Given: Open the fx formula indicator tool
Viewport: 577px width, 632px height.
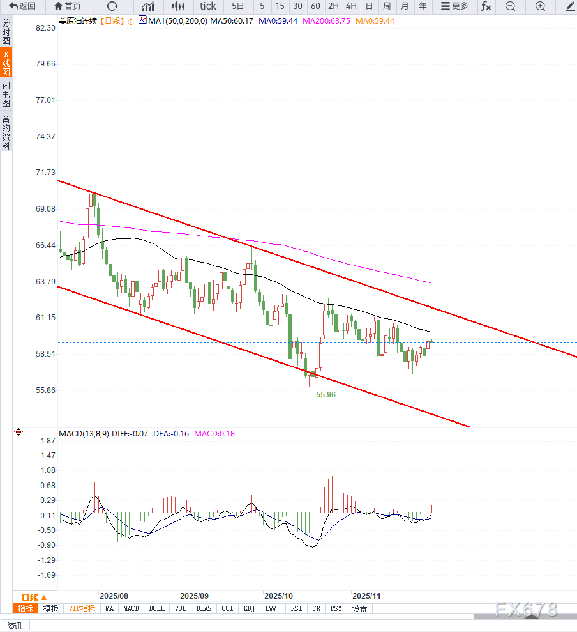Looking at the screenshot, I should tap(486, 6).
